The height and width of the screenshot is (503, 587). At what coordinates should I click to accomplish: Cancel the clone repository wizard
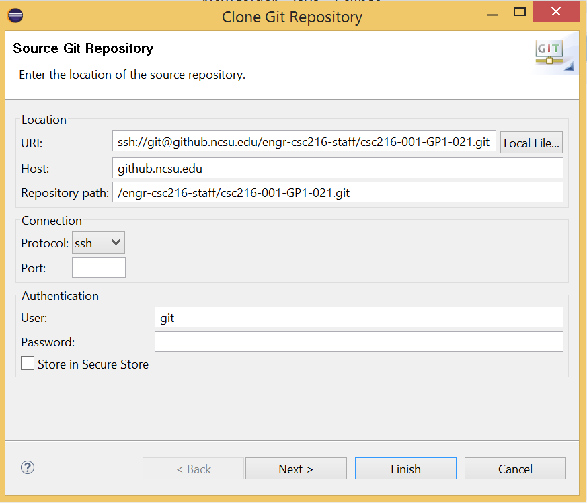pyautogui.click(x=514, y=468)
